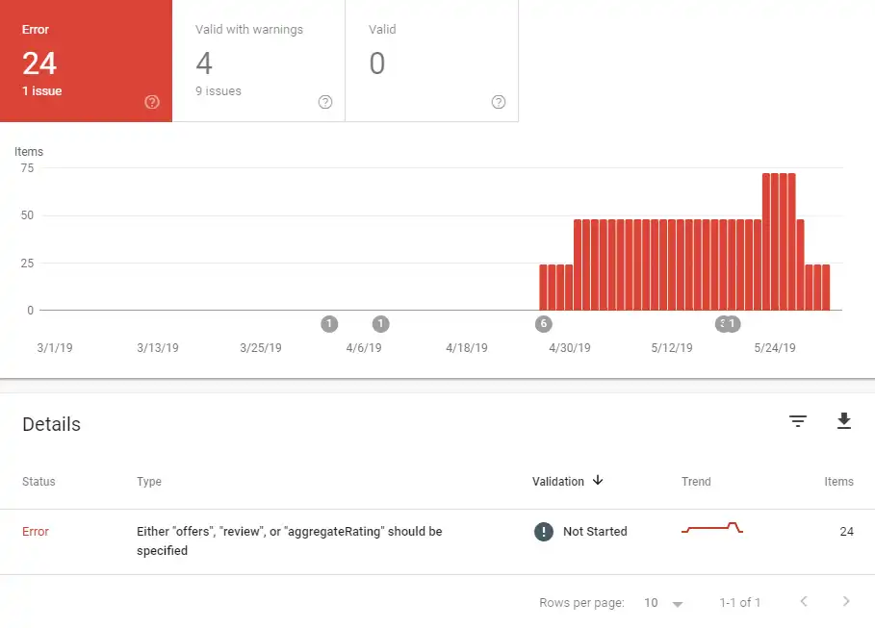Click annotation marker 1 before 4/6/19
The height and width of the screenshot is (628, 875).
(x=329, y=323)
